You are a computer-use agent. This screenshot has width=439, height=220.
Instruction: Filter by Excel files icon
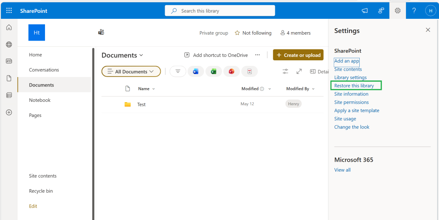213,71
